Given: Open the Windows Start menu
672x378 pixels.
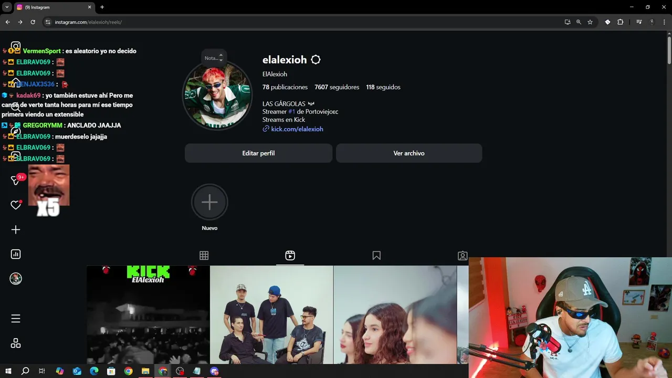Looking at the screenshot, I should coord(8,371).
